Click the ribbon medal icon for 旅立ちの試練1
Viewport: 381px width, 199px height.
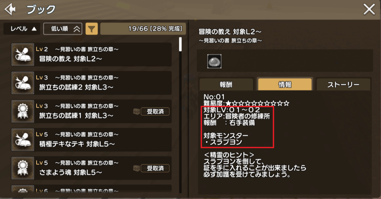point(23,111)
